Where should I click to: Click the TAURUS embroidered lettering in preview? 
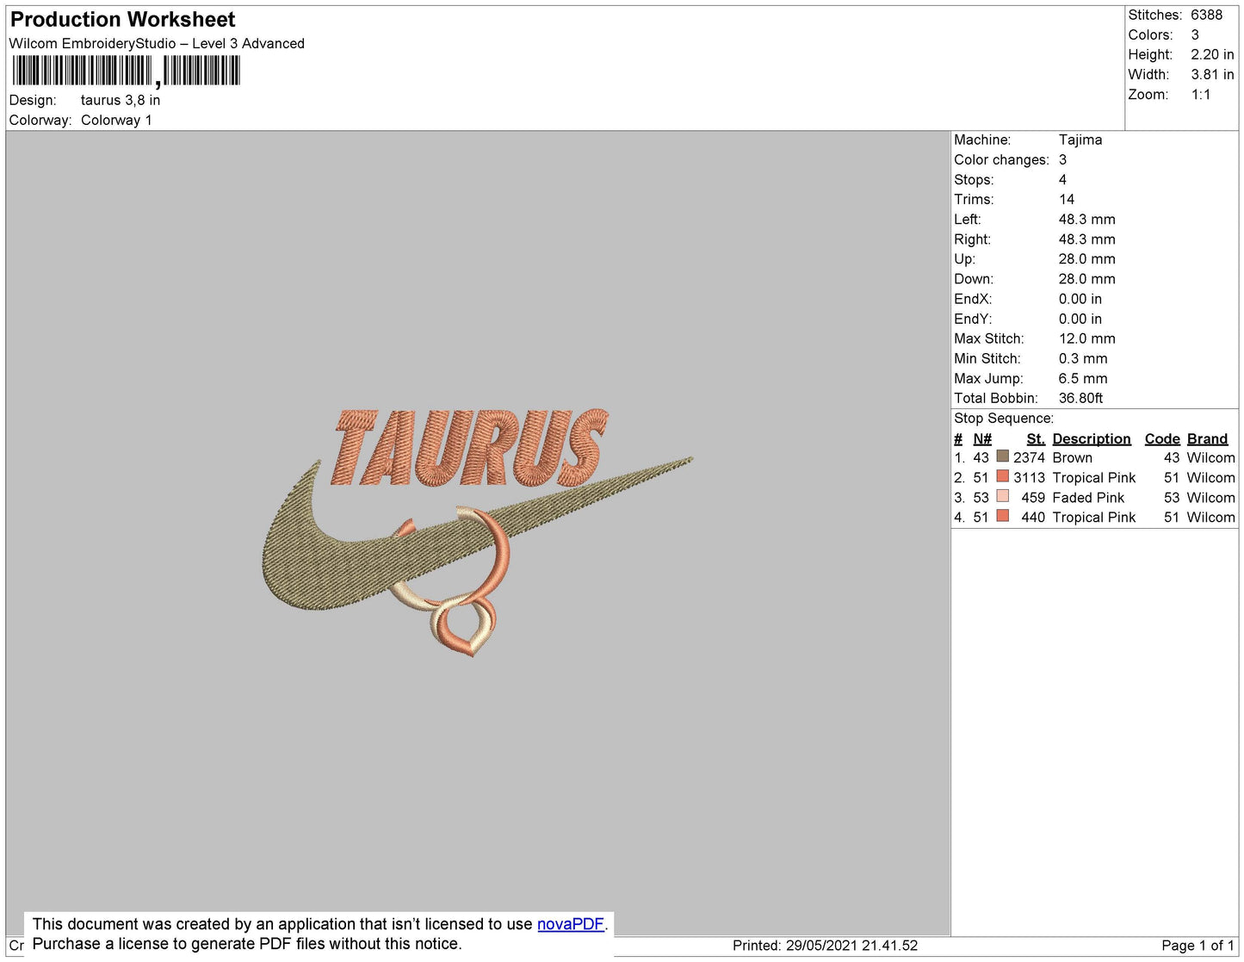pyautogui.click(x=471, y=448)
